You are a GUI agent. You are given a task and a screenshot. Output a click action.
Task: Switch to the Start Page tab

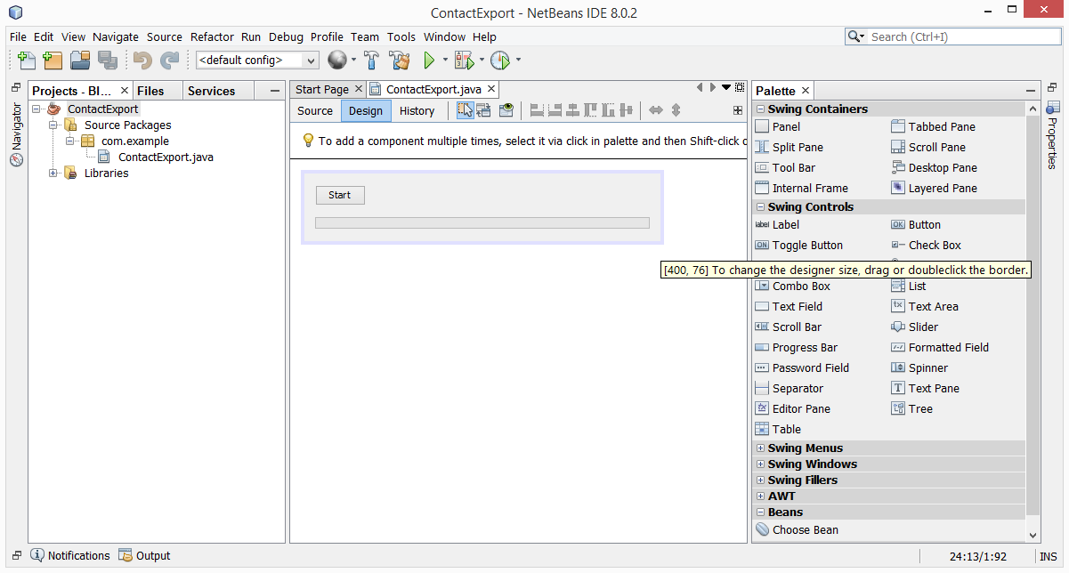point(321,90)
